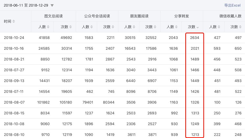This screenshot has height=138, width=245.
Task: Click the value 593 favorites people cell
Action: click(x=217, y=48)
